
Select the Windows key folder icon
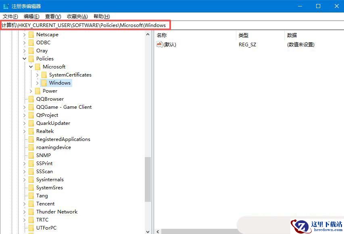point(44,83)
